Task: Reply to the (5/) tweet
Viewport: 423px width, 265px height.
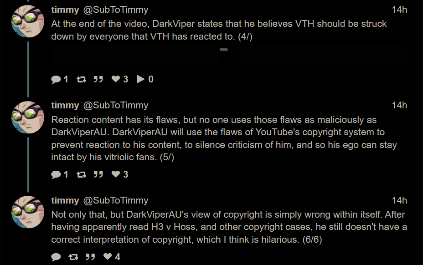Action: (x=56, y=174)
